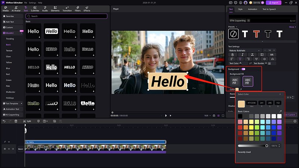
Task: Select the no-style text preset
Action: tap(233, 34)
